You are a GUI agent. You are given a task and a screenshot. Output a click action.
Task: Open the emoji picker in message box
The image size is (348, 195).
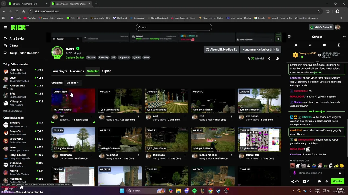340,173
